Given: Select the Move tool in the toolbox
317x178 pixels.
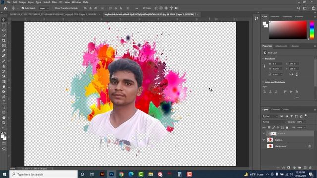Looking at the screenshot, I should [x=4, y=20].
